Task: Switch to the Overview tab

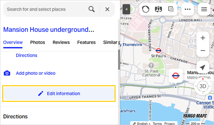Action: [x=13, y=42]
